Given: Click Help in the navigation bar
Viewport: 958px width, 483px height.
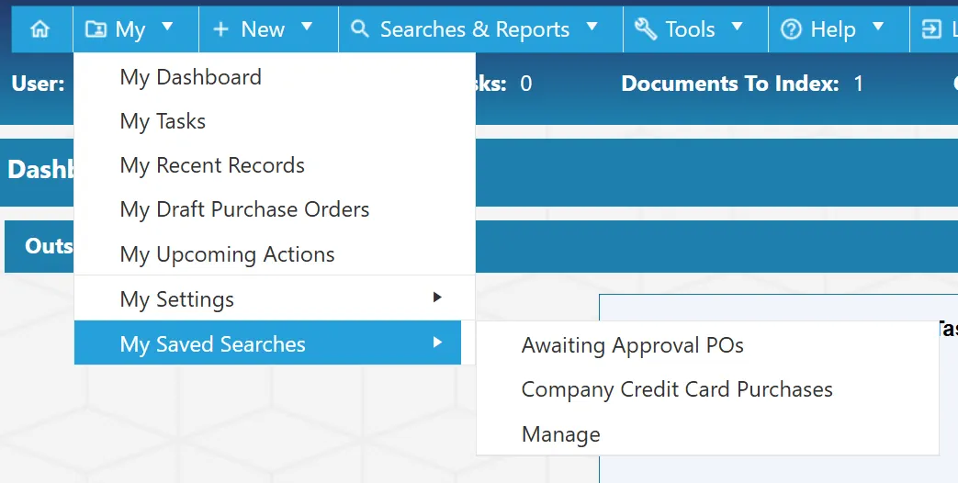Looking at the screenshot, I should coord(833,30).
